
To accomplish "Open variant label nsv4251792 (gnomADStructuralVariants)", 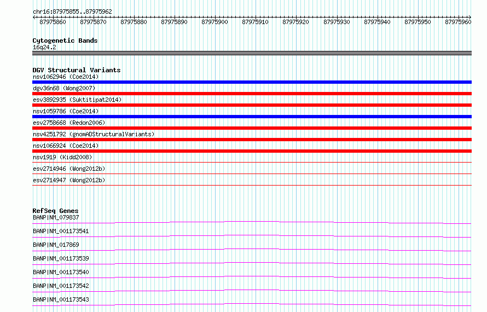I will 94,134.
